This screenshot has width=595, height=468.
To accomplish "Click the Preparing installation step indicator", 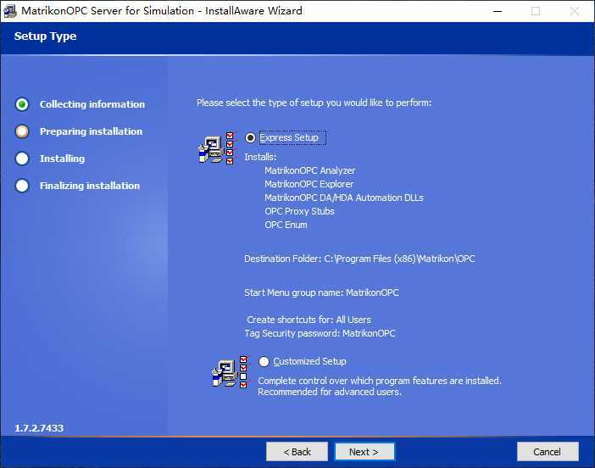I will point(22,131).
